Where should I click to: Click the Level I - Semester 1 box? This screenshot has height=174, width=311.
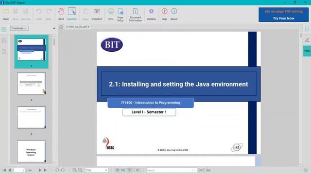[149, 112]
